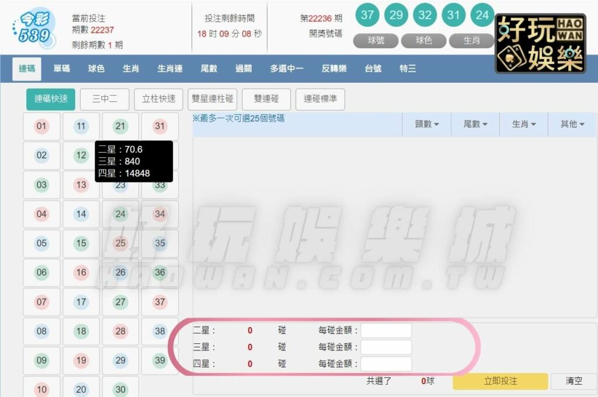Screen dimensions: 598x397
Task: Click the drawn ball showing 24
Action: coord(482,15)
